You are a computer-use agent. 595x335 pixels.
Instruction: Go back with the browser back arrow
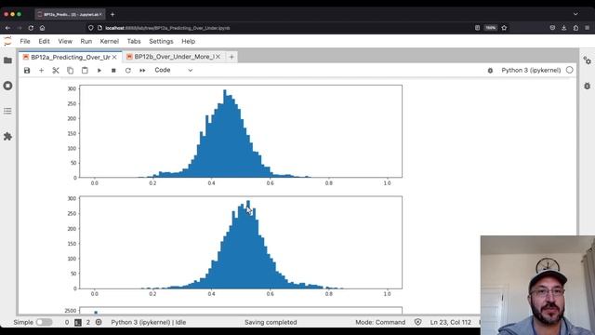[7, 28]
